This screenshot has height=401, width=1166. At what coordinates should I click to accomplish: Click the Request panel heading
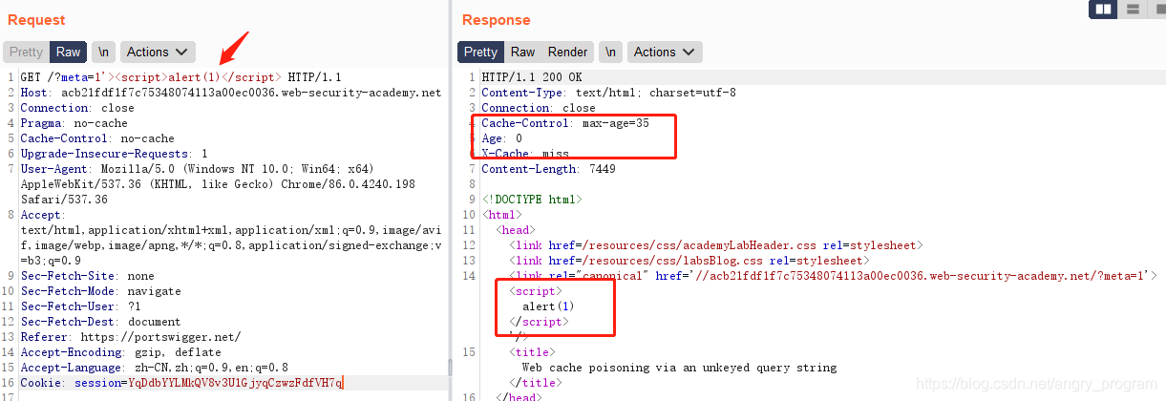36,20
